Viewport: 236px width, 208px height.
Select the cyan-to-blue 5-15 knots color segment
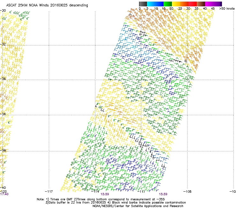[155, 4]
